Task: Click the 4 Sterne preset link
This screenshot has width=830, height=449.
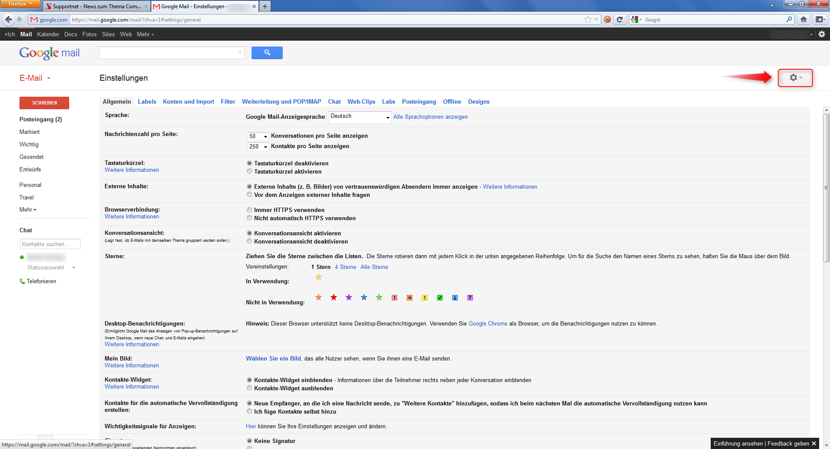Action: (x=345, y=267)
